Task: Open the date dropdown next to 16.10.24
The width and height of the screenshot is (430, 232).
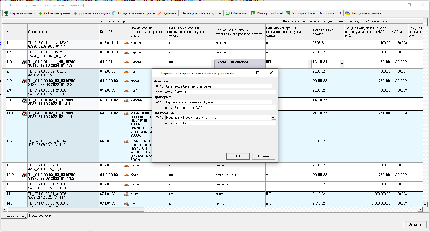Action: (x=342, y=64)
